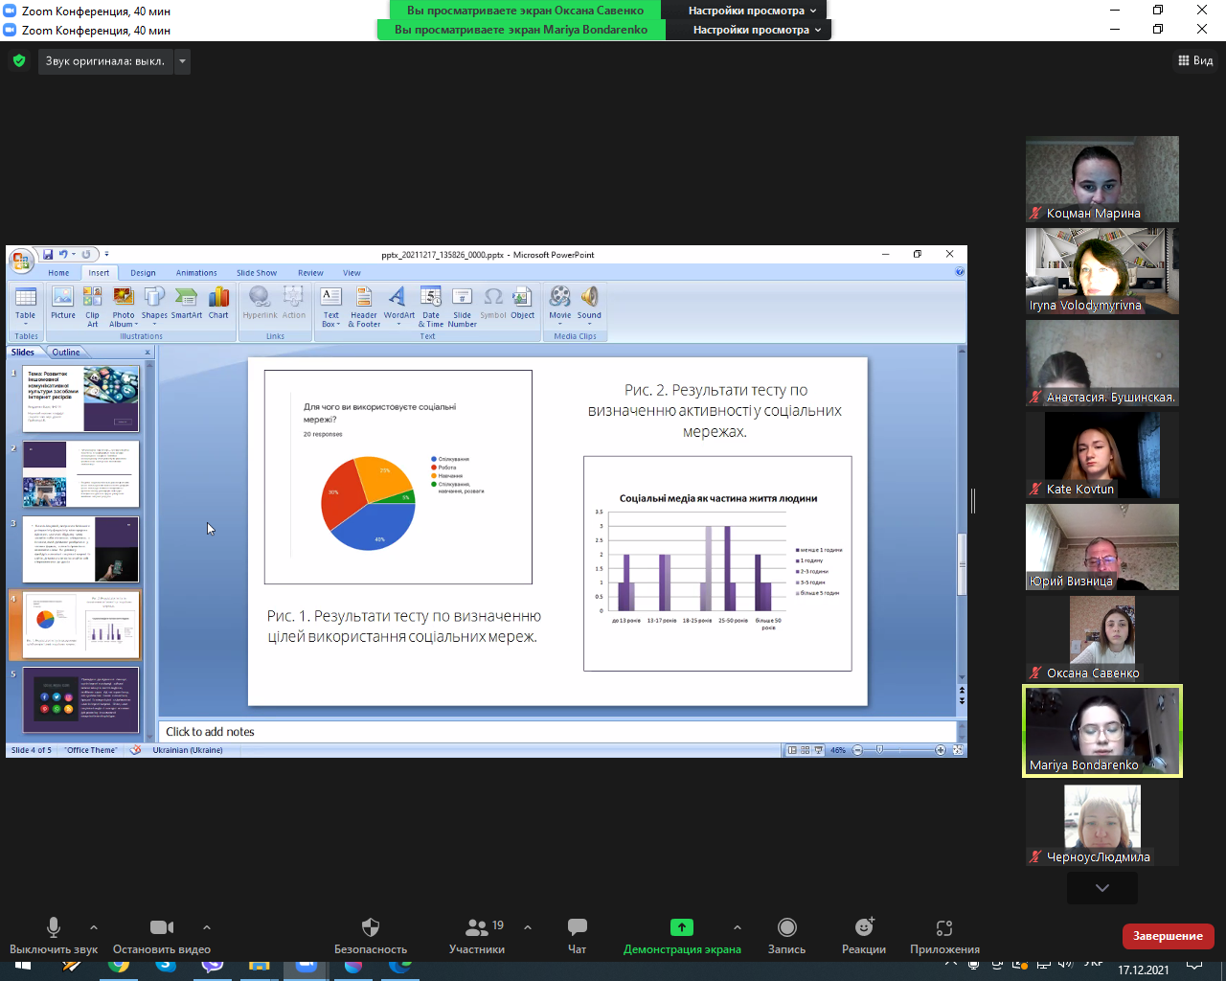Save the presentation via quick access toolbar
Screen dimensions: 1226x981
pos(48,254)
